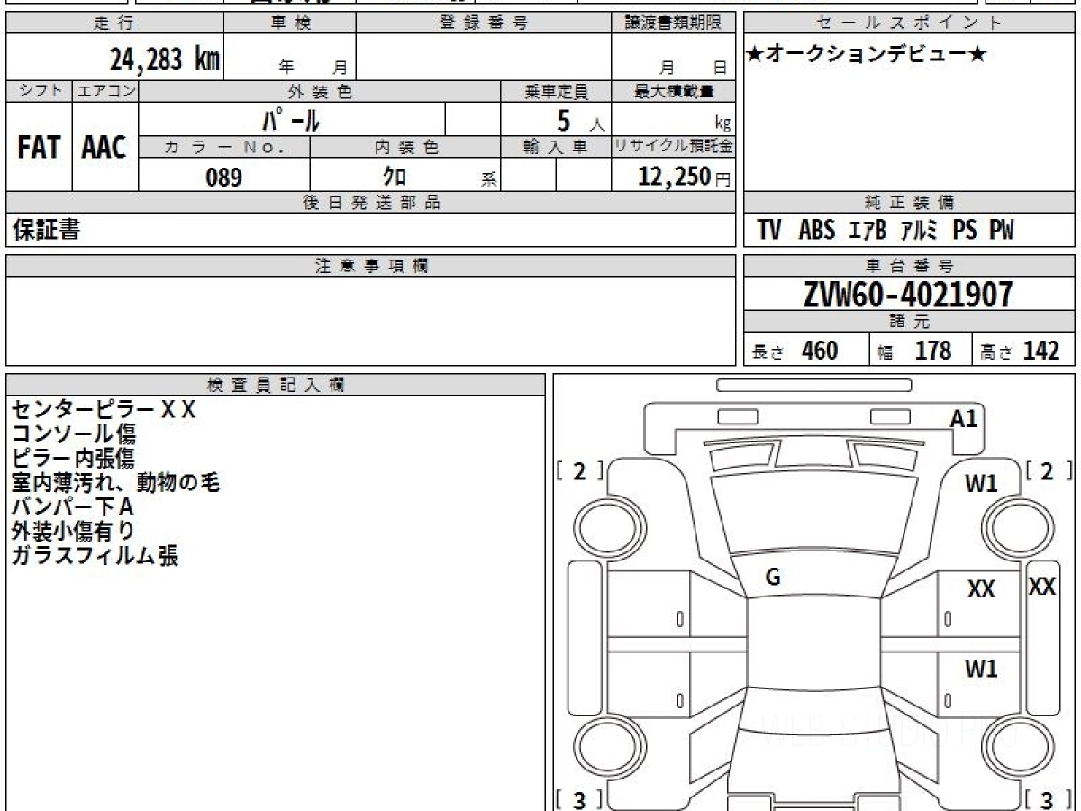Click the 検査員記入欄 header
The image size is (1081, 811).
pyautogui.click(x=276, y=385)
